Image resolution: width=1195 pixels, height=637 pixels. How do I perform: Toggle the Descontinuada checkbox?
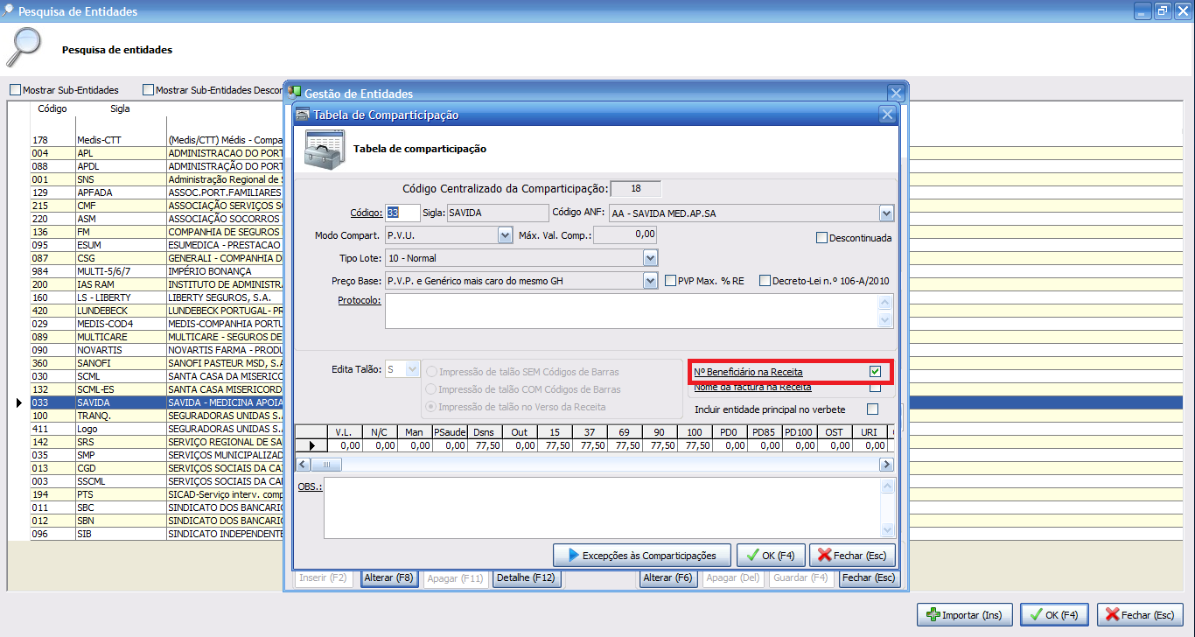tap(821, 237)
